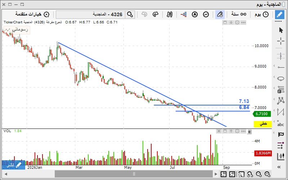
Task: Open VOL panel more options dots
Action: [243, 131]
